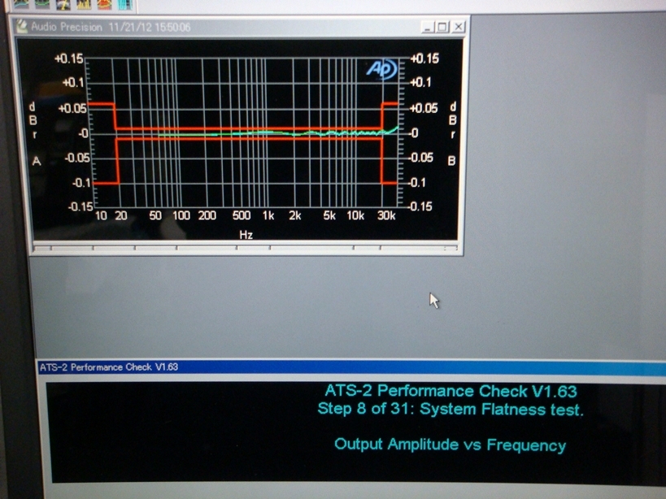Viewport: 666px width, 499px height.
Task: Click the ATS-2 Performance Check V1.63 title bar
Action: click(351, 367)
